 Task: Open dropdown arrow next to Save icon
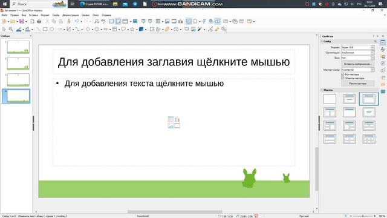26,22
